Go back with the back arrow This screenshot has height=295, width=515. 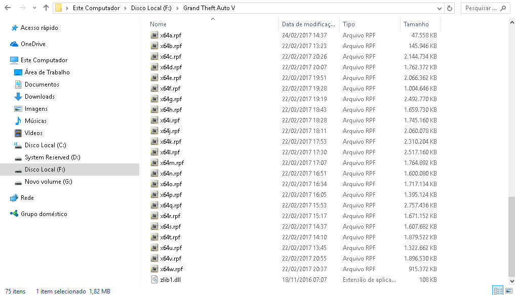[8, 8]
